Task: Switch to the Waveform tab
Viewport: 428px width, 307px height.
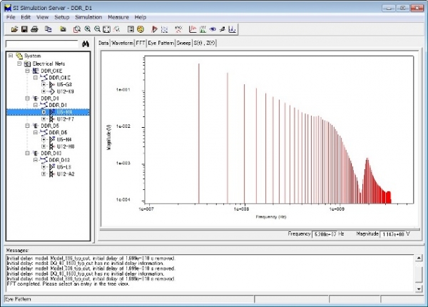Action: [x=123, y=44]
